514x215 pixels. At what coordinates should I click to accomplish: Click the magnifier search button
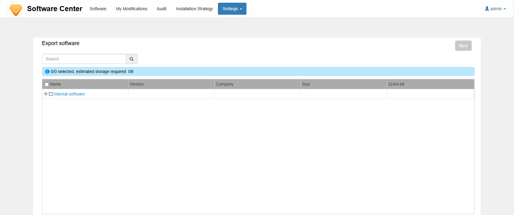132,59
